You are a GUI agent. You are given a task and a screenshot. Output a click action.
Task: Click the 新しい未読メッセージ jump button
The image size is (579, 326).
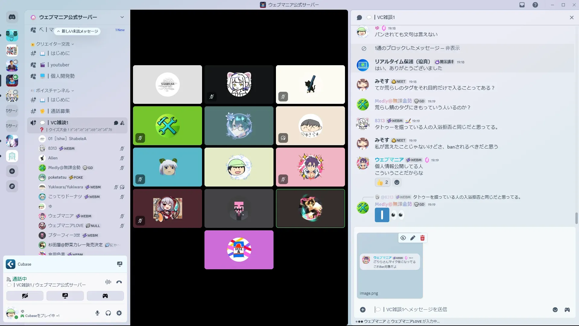[x=78, y=31]
